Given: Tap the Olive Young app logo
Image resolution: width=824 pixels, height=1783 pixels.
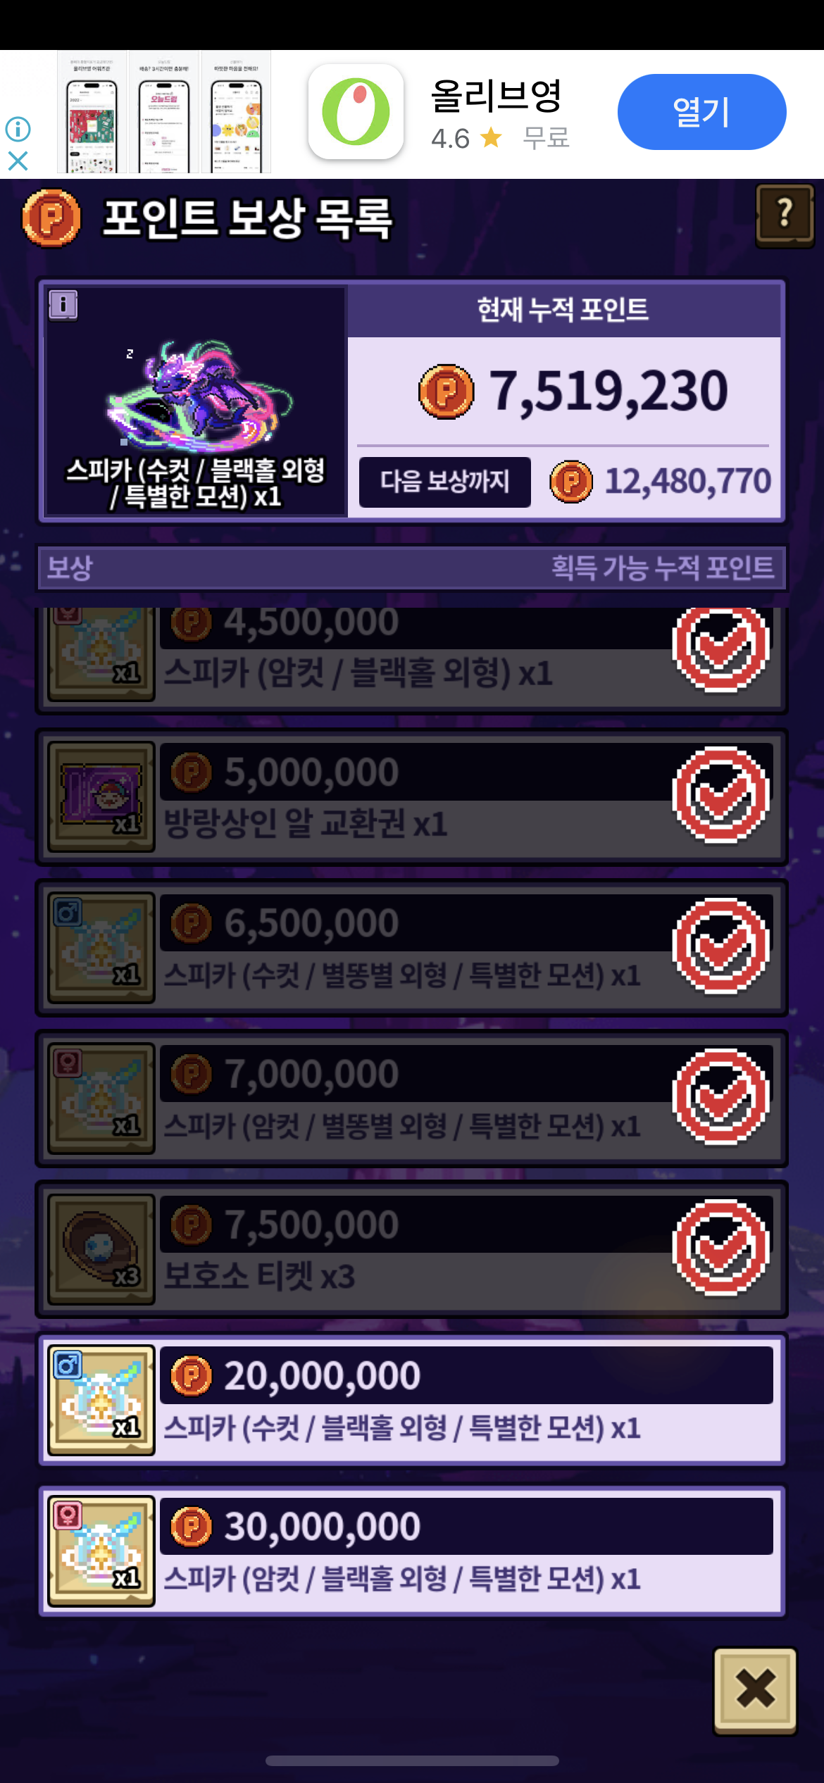Looking at the screenshot, I should point(356,111).
